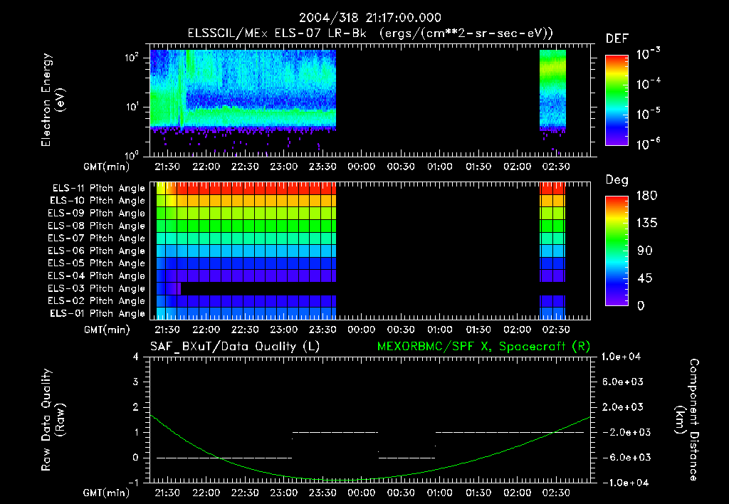Select the ELS-08 Pitch Angle label
The width and height of the screenshot is (729, 504).
pos(97,226)
